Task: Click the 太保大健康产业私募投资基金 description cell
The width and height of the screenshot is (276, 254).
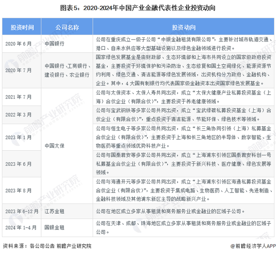Action: 184,97
